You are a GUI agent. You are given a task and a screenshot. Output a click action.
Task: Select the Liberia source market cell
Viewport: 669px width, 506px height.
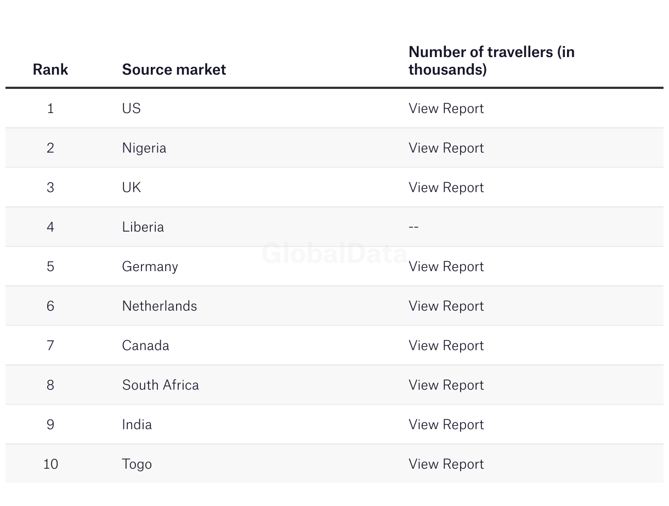pyautogui.click(x=143, y=227)
